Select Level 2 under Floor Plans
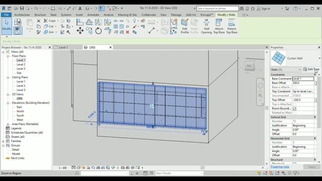Viewport: 322px width, 181px height. pyautogui.click(x=21, y=64)
